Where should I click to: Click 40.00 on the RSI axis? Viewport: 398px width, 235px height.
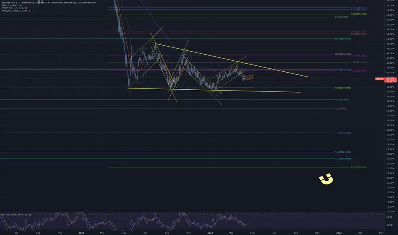pyautogui.click(x=389, y=225)
